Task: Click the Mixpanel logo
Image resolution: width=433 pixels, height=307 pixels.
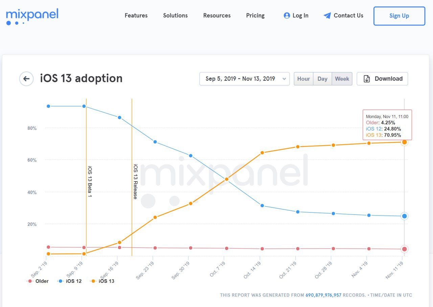Action: [x=32, y=17]
